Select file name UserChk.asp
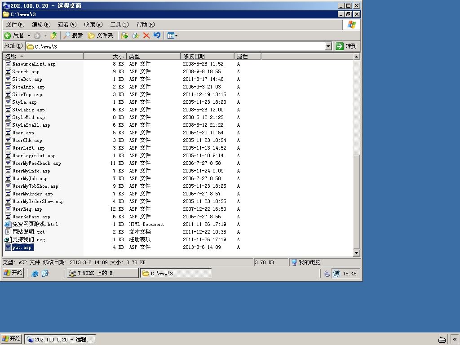The width and height of the screenshot is (460, 345). [27, 140]
